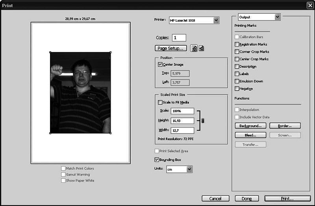The image size is (315, 206).
Task: Enable Scale to Fit Media
Action: pyautogui.click(x=160, y=102)
